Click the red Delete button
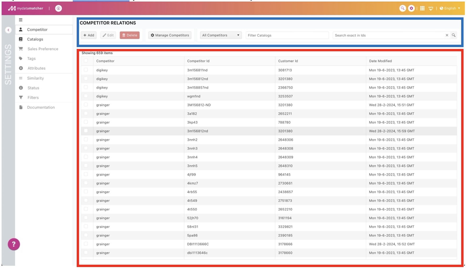The width and height of the screenshot is (468, 271). click(130, 35)
